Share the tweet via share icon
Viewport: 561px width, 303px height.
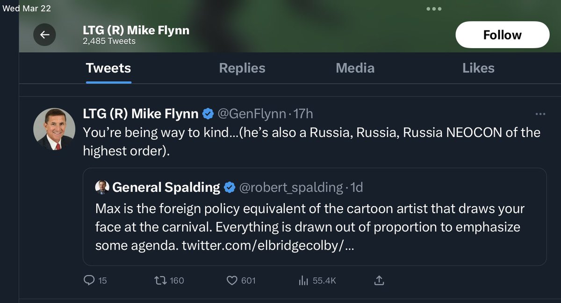click(379, 281)
